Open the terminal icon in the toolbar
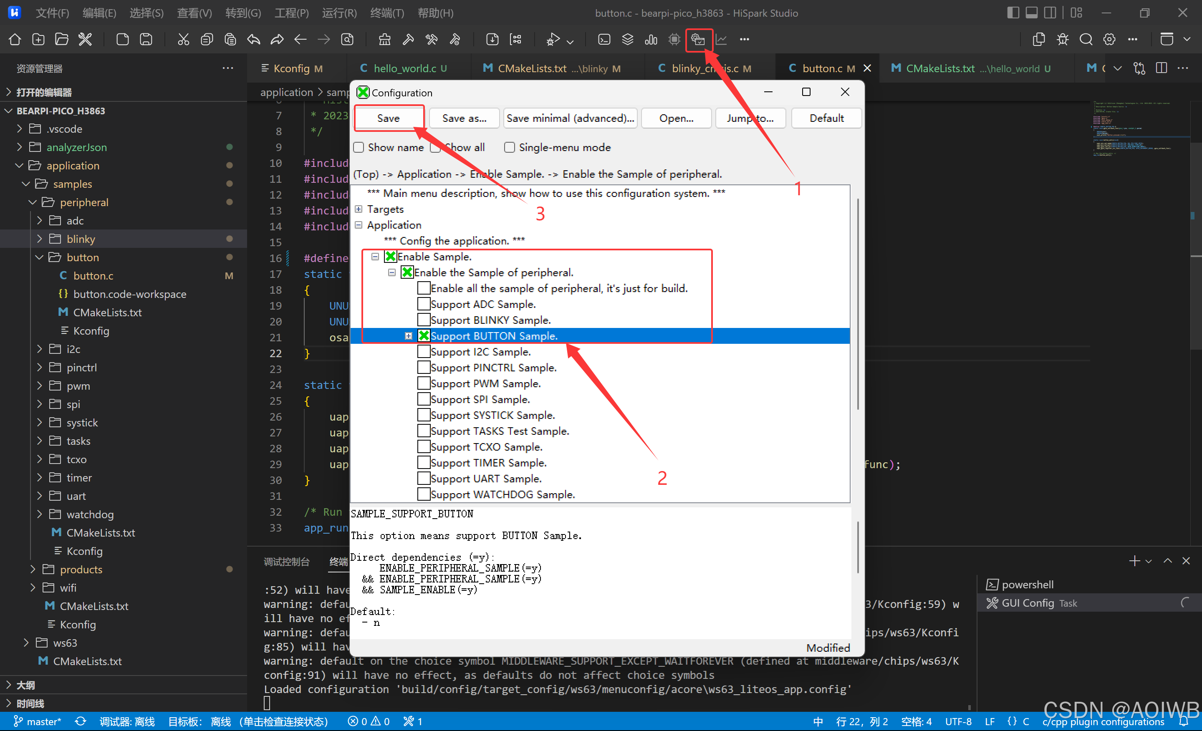This screenshot has width=1202, height=731. 604,40
